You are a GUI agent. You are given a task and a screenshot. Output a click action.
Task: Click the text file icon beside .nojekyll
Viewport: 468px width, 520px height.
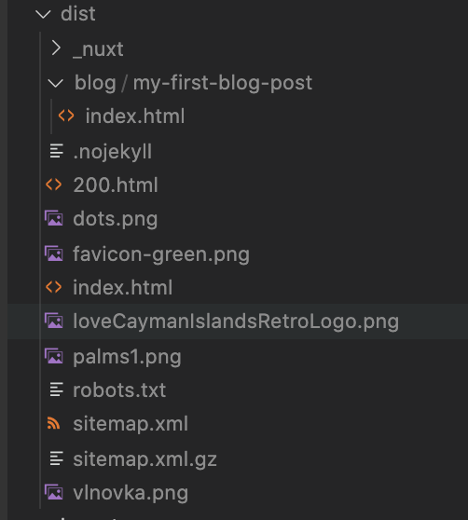[56, 151]
